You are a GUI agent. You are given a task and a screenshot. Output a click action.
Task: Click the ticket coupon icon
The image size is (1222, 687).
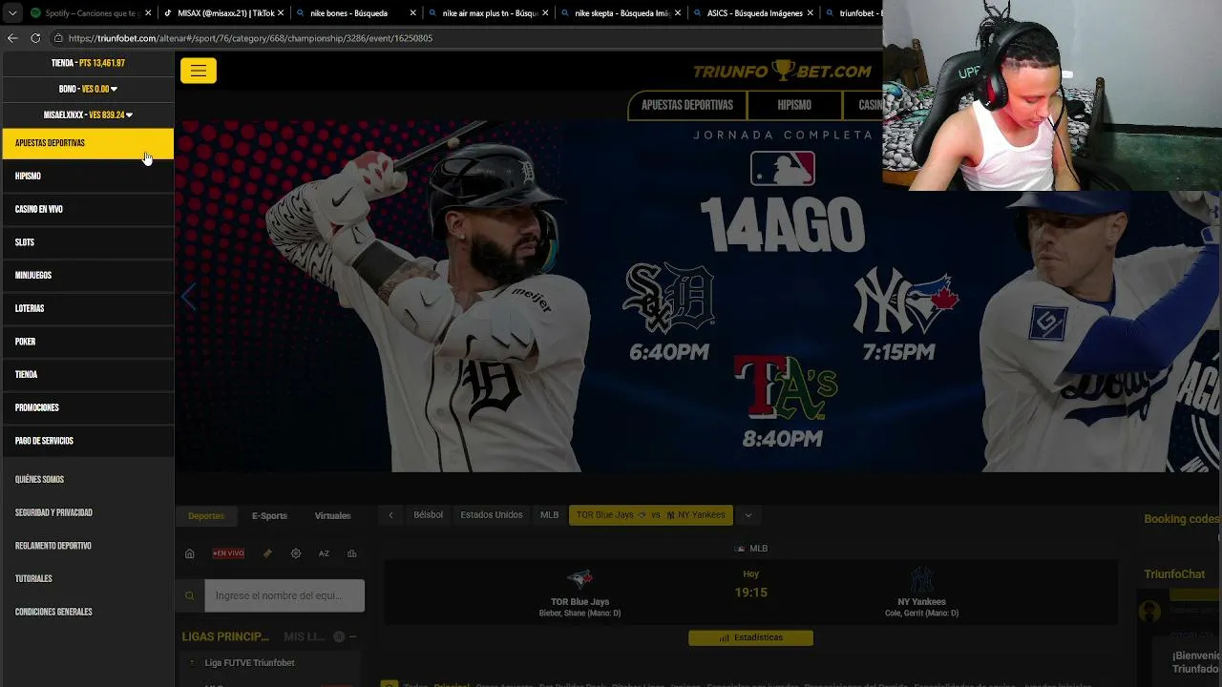(x=267, y=553)
